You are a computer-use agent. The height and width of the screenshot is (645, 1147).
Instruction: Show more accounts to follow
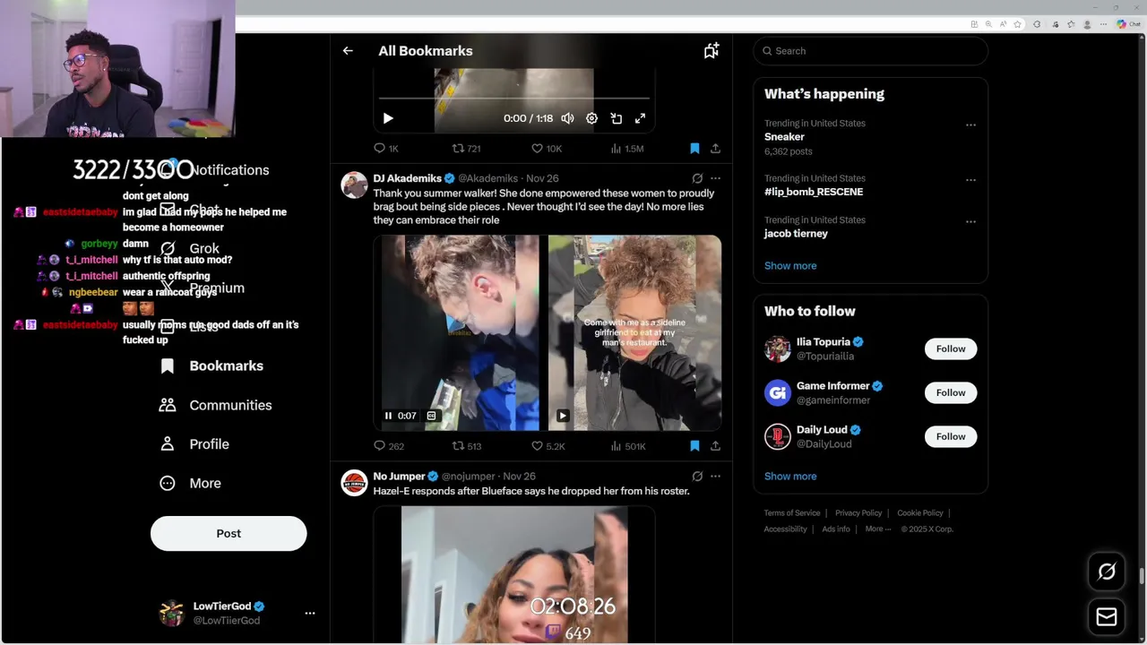click(790, 477)
